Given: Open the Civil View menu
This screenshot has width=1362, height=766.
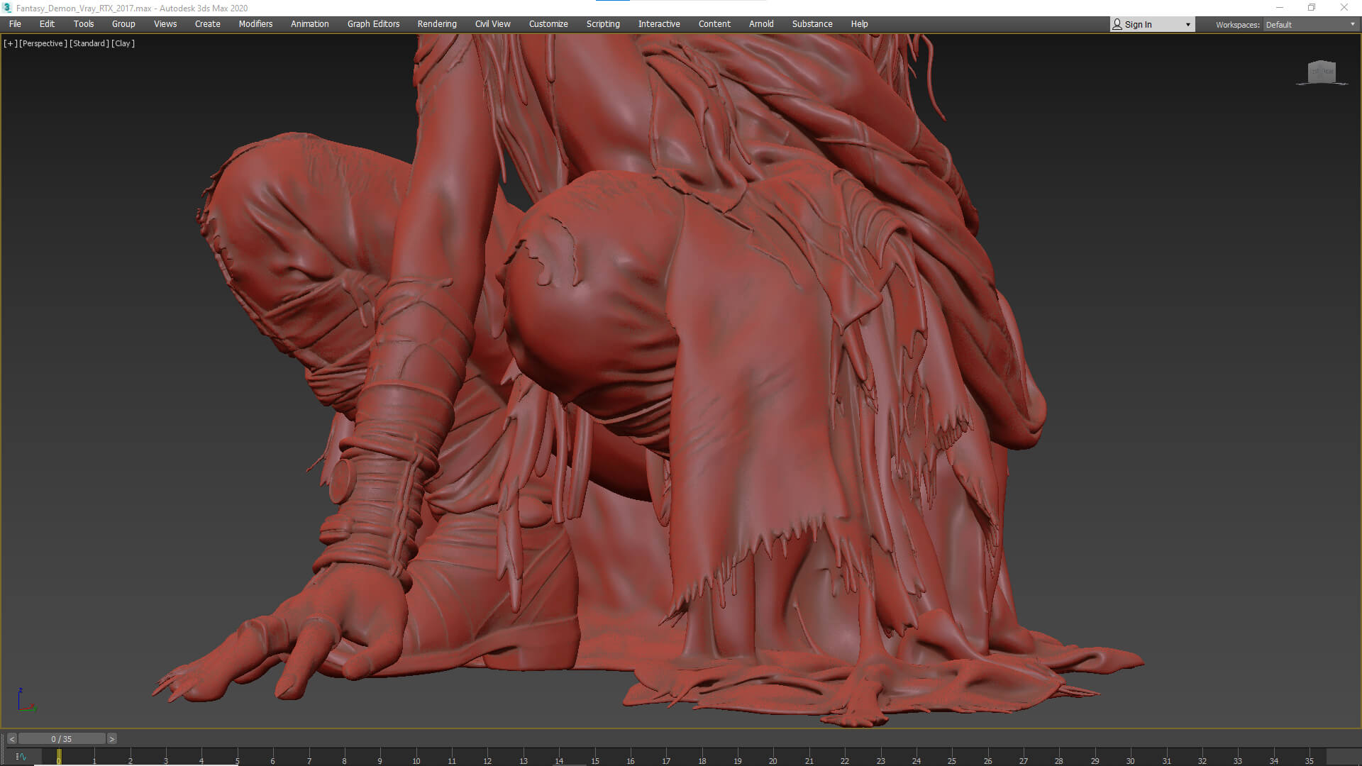Looking at the screenshot, I should (x=493, y=23).
